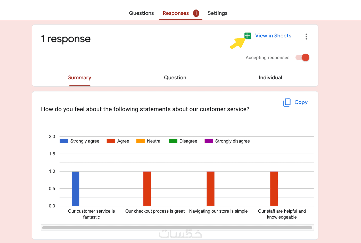Click the green Google Sheets icon
This screenshot has width=361, height=243.
[248, 36]
